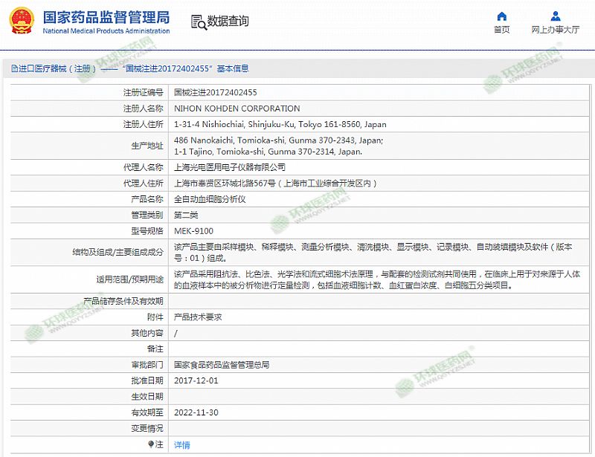Click the 网上办事大厅 person icon
Viewport: 595px width, 457px height.
click(x=556, y=16)
